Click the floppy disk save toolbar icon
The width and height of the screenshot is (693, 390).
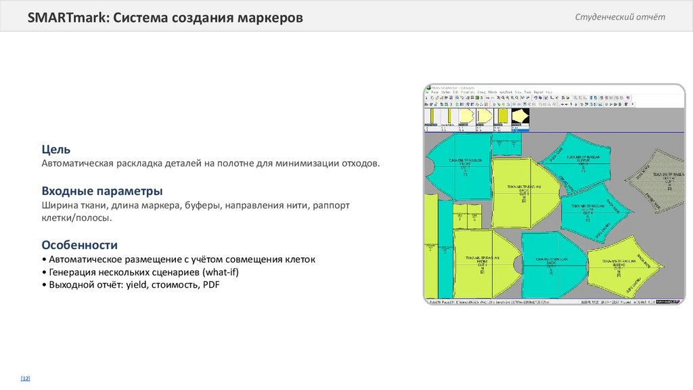(451, 97)
